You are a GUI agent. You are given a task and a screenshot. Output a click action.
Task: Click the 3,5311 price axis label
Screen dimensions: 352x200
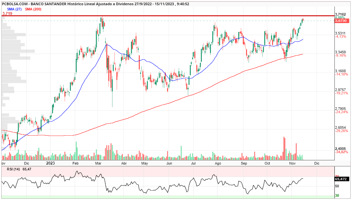coord(340,33)
